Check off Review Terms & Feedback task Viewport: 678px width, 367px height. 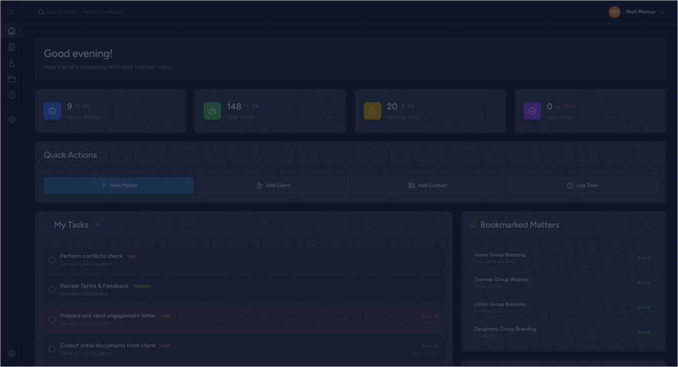pyautogui.click(x=52, y=289)
